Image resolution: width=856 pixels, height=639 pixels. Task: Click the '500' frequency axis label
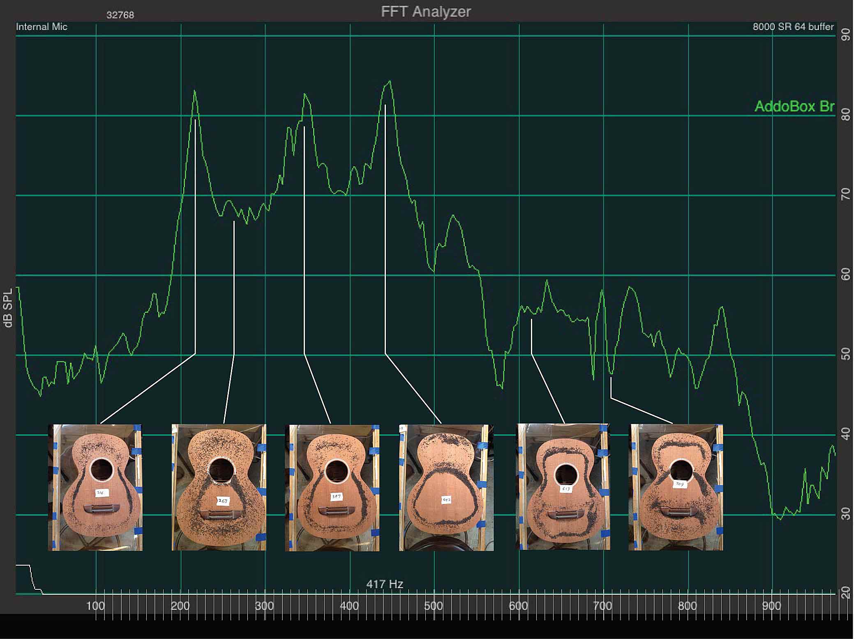coord(434,606)
